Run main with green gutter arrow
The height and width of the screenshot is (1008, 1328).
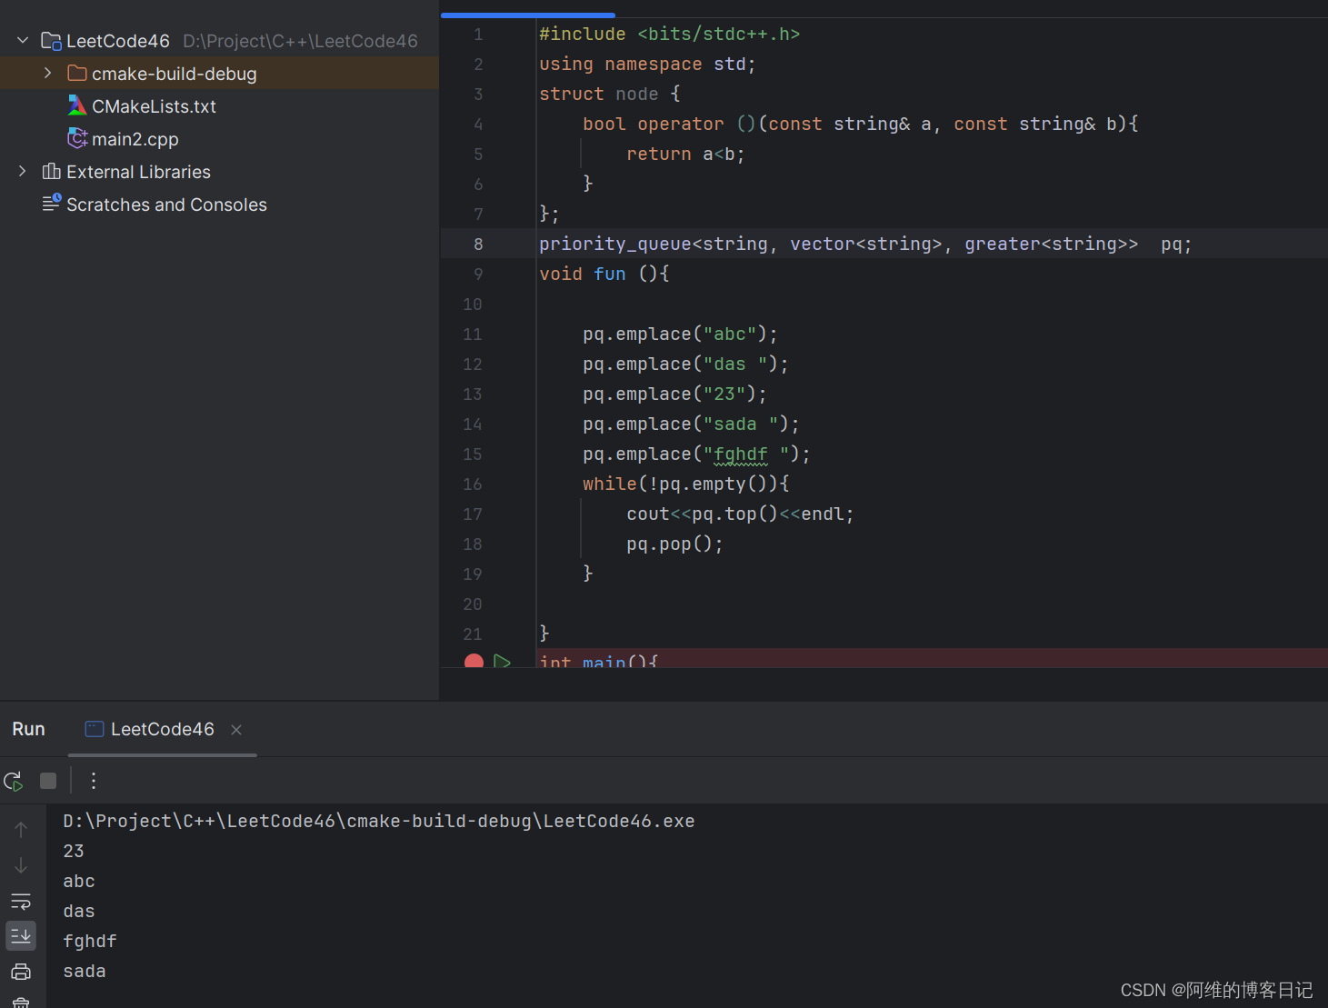(x=502, y=662)
